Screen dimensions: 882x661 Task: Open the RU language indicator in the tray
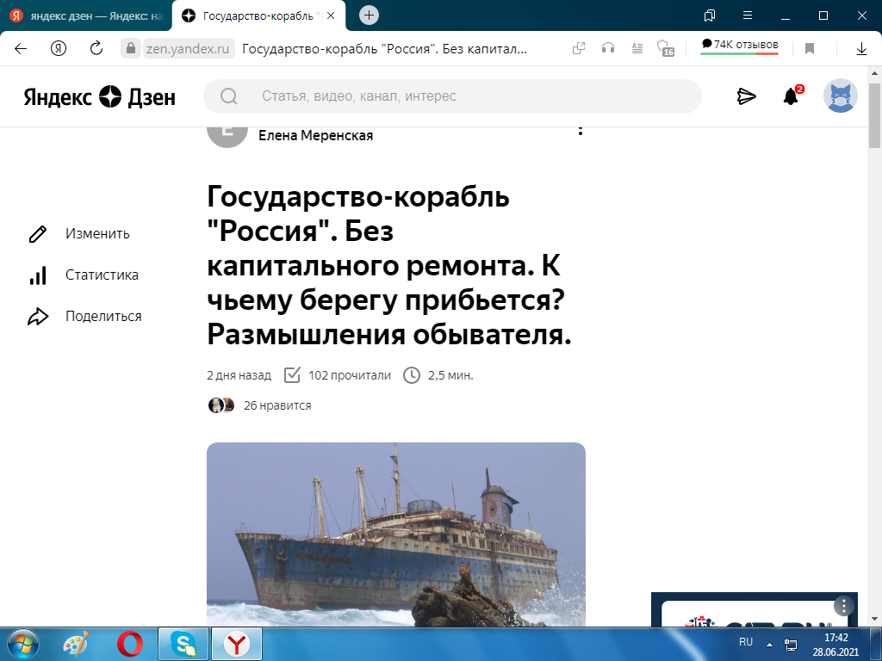click(x=746, y=641)
